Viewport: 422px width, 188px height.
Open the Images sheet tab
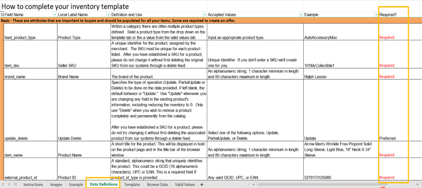pos(56,184)
